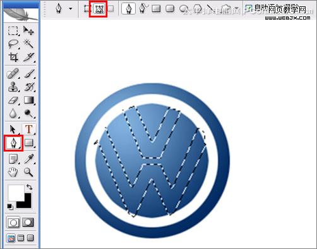This screenshot has height=249, width=317.
Task: Choose Freeform Pen tool in options bar
Action: (x=143, y=9)
